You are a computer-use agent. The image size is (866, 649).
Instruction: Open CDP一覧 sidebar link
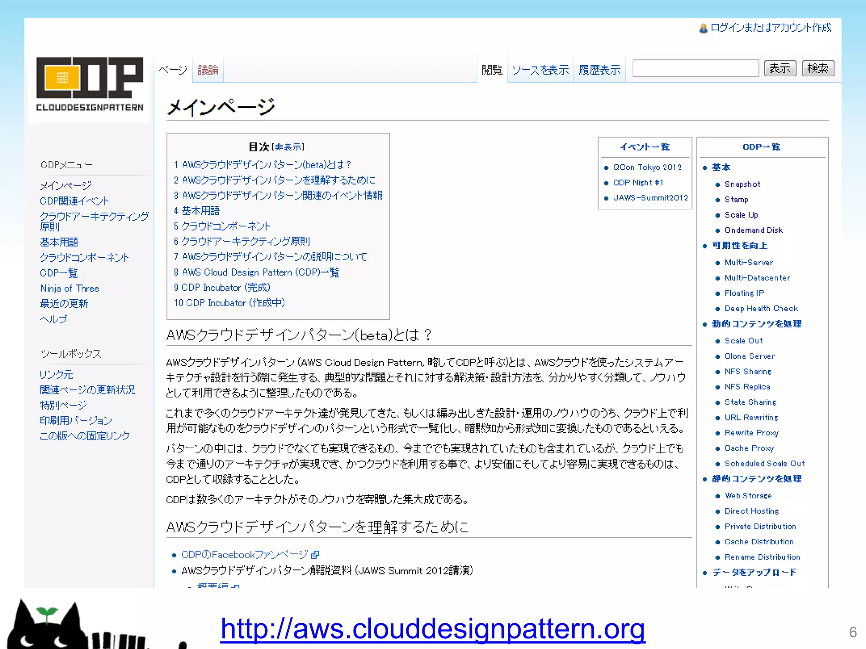(x=59, y=273)
